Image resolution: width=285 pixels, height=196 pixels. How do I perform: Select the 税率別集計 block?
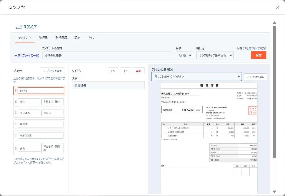(41, 135)
